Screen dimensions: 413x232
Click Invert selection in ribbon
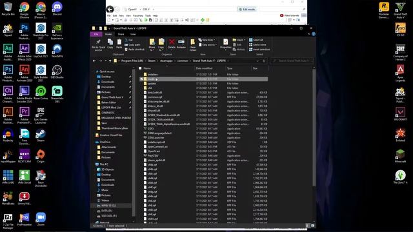click(x=259, y=50)
